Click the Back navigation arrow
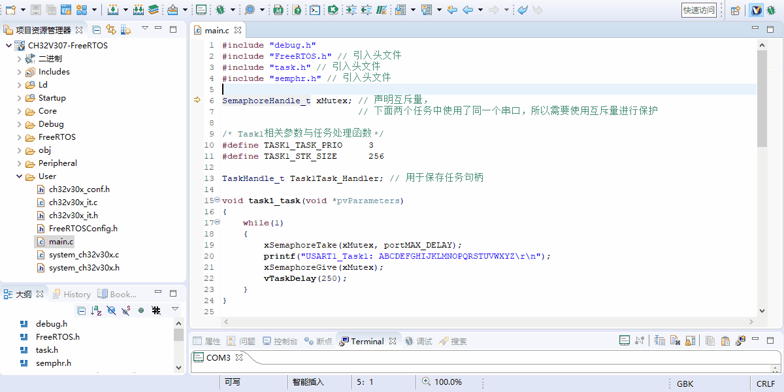 pyautogui.click(x=468, y=10)
